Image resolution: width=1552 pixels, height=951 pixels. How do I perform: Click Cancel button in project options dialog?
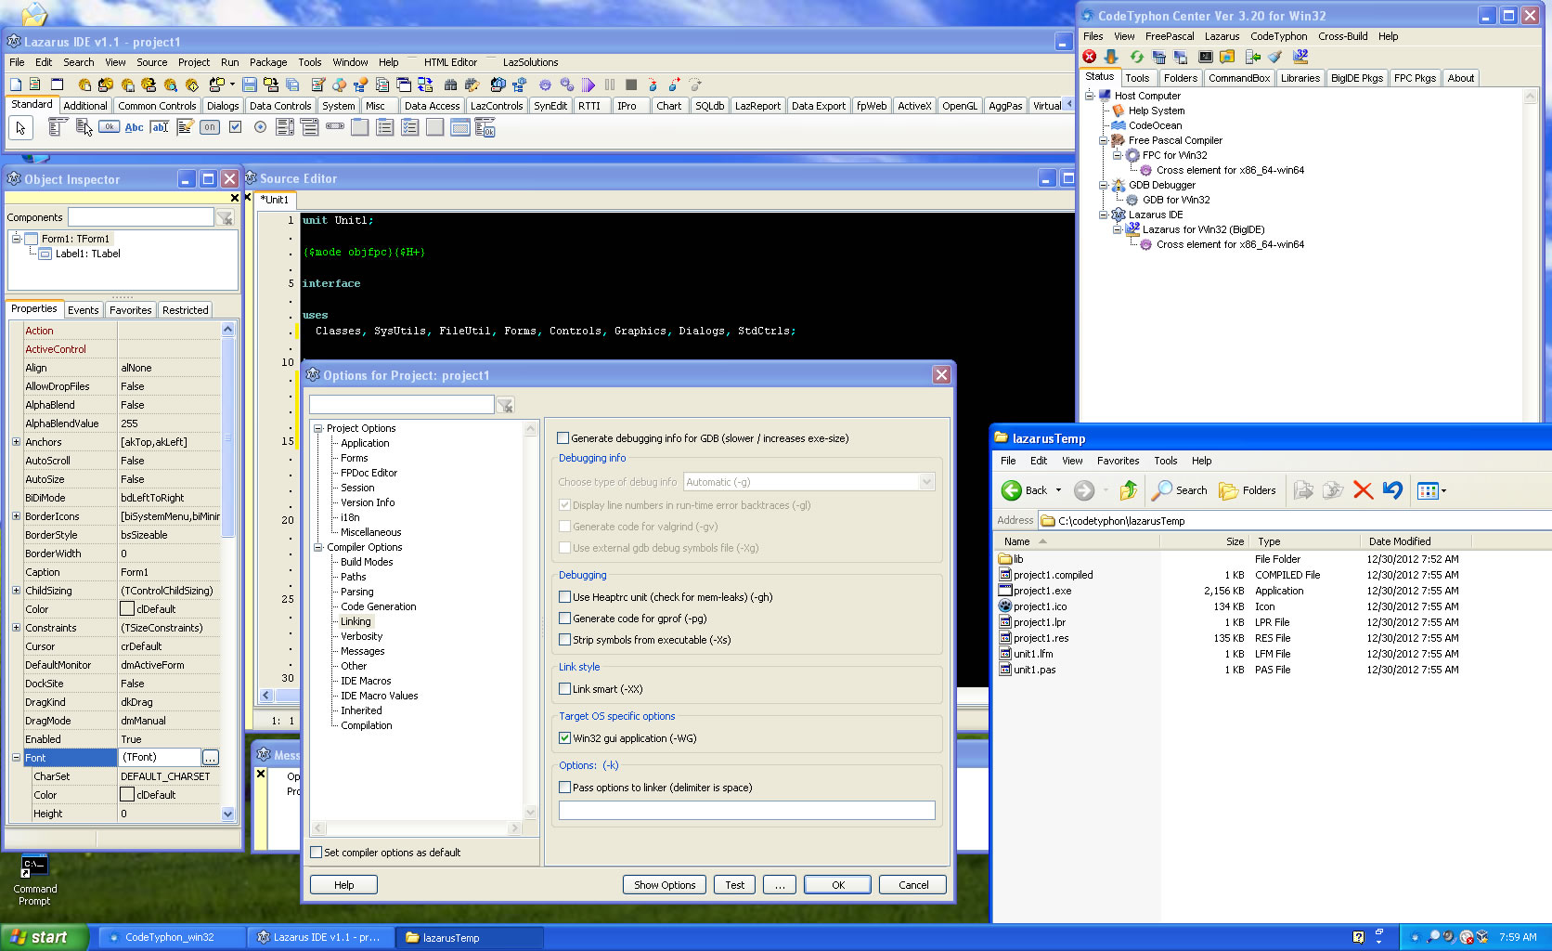click(x=912, y=885)
